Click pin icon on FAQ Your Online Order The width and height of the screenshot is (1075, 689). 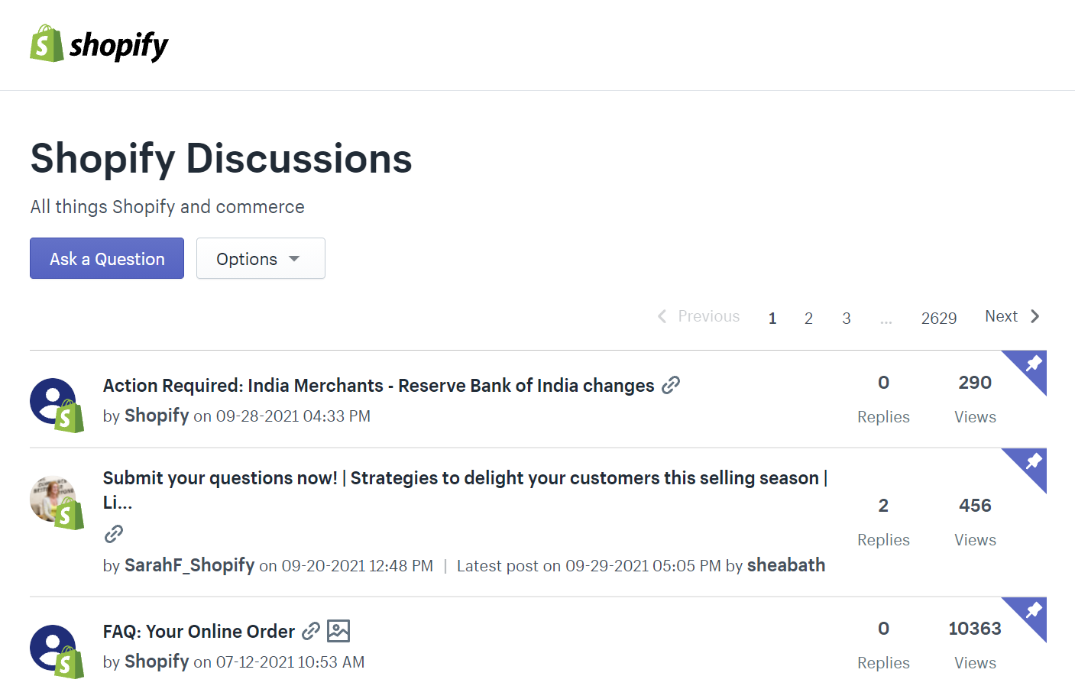(x=1033, y=610)
